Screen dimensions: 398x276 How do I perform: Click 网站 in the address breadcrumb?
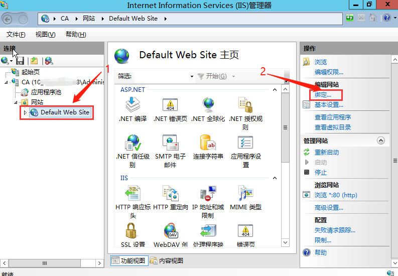point(89,19)
